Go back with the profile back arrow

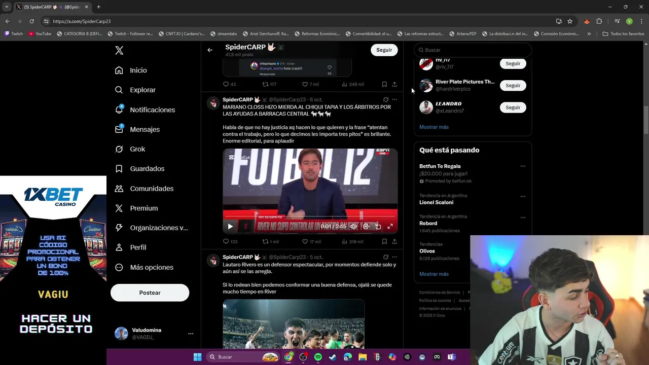(210, 50)
